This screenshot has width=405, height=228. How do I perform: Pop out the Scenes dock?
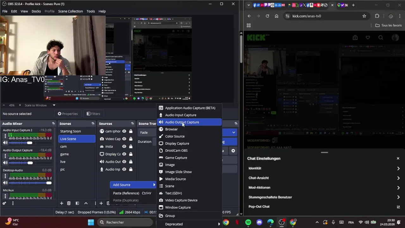[x=93, y=123]
